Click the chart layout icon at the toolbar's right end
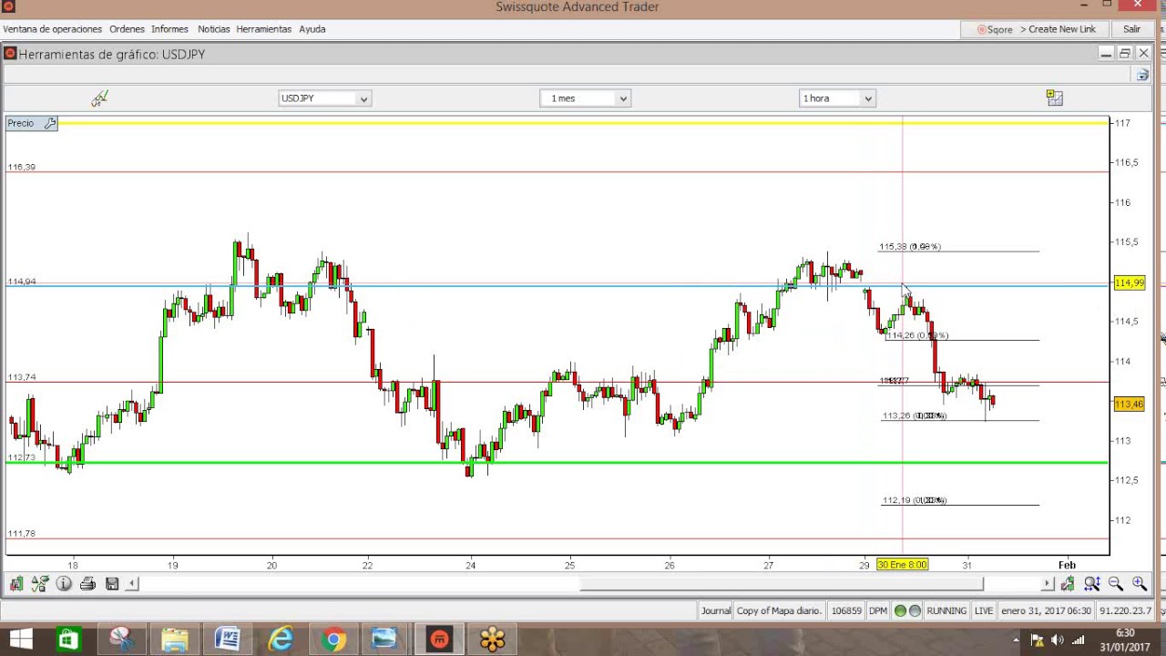 pyautogui.click(x=1055, y=97)
